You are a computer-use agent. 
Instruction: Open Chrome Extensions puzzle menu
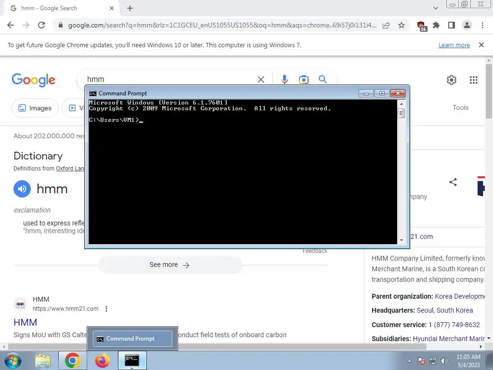[x=436, y=25]
